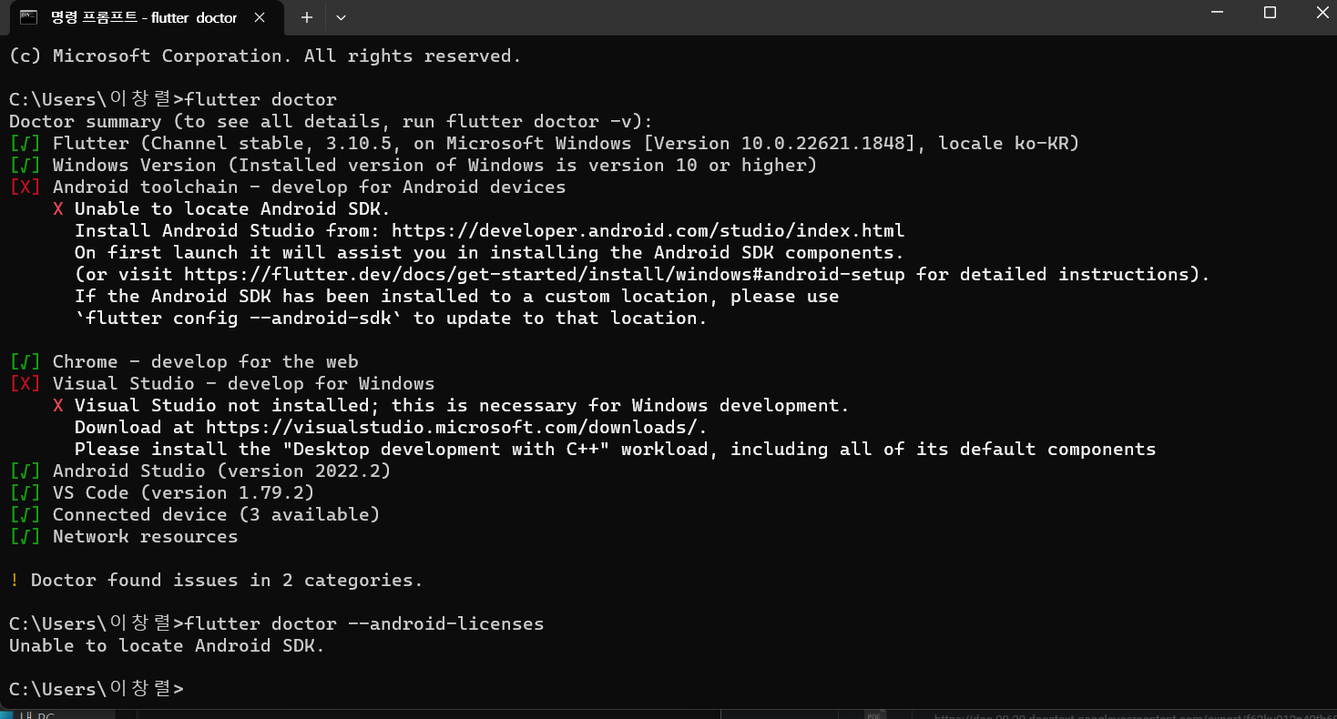The height and width of the screenshot is (719, 1337).
Task: Click the green check beside Network resources
Action: pyautogui.click(x=25, y=537)
